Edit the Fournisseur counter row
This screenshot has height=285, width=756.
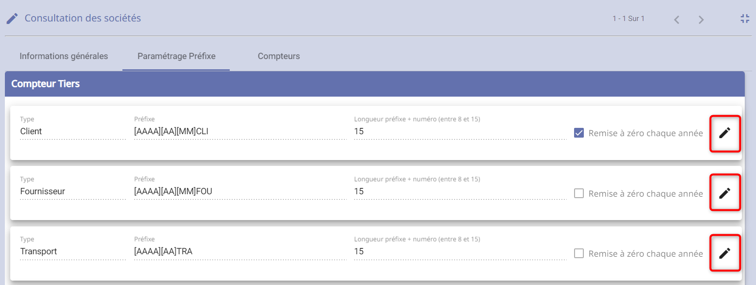725,193
